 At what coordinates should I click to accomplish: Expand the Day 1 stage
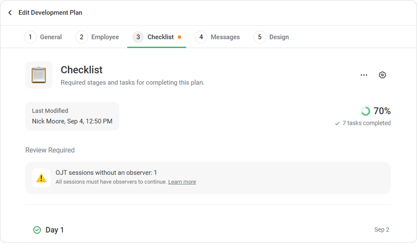point(55,230)
